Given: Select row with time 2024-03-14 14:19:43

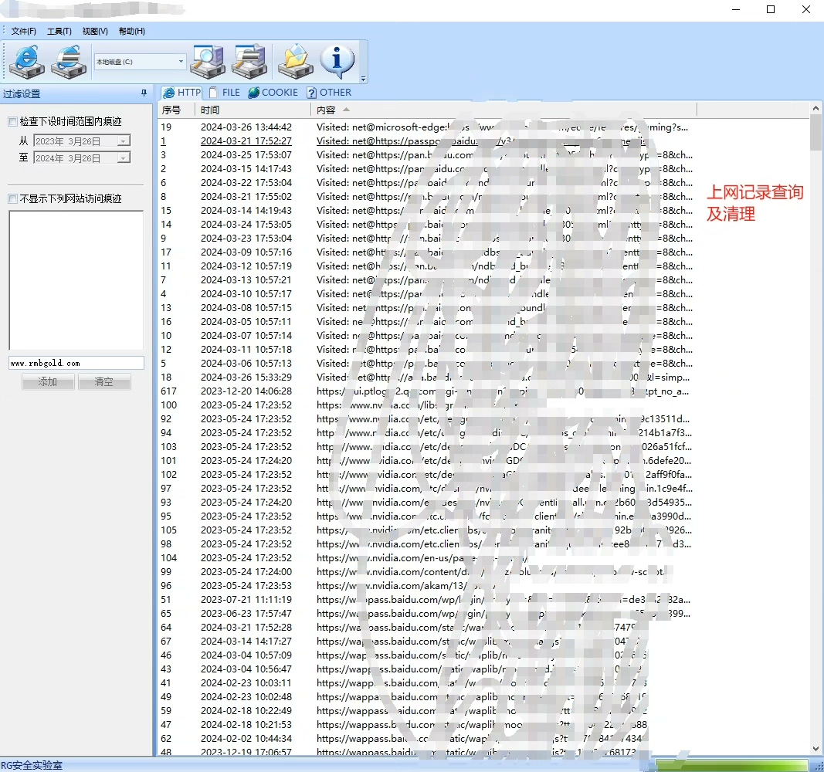Looking at the screenshot, I should pyautogui.click(x=426, y=211).
